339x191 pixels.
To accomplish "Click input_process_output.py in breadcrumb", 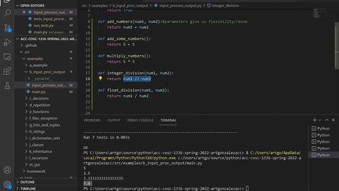I will pyautogui.click(x=180, y=6).
